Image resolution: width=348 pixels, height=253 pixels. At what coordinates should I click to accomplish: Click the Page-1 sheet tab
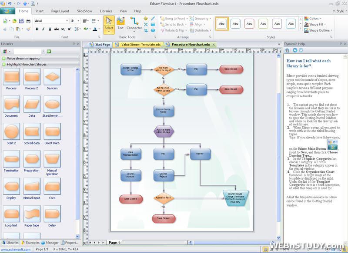[114, 243]
